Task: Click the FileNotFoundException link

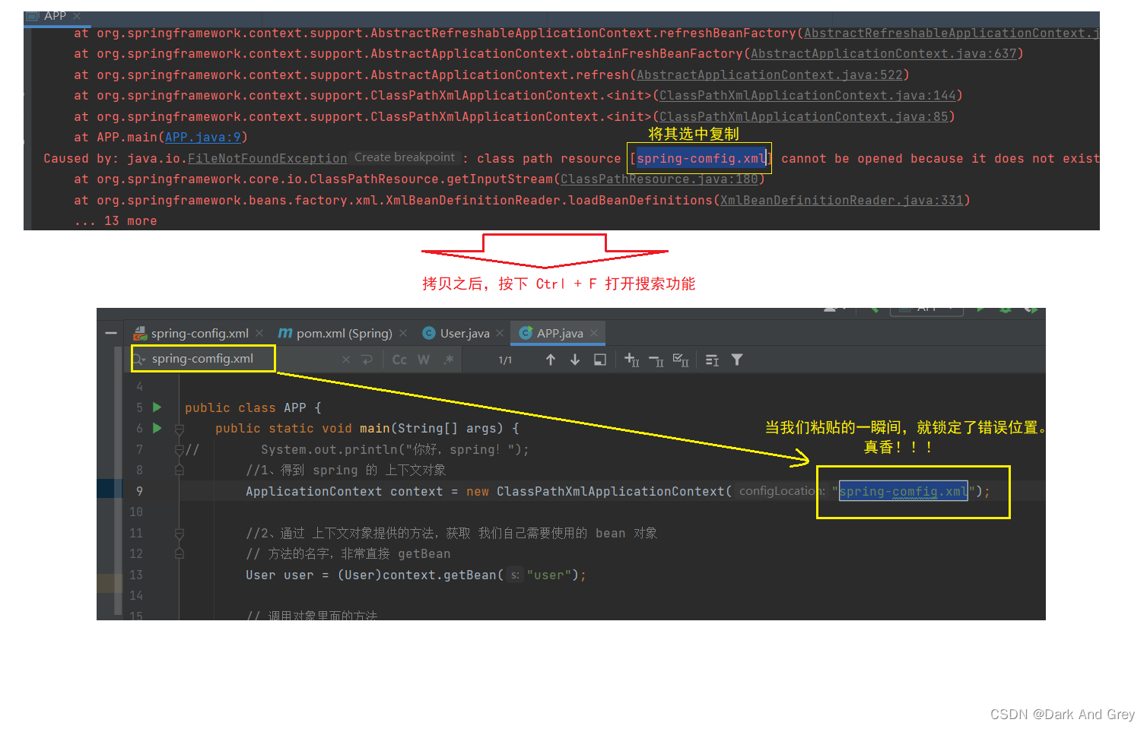Action: [267, 159]
